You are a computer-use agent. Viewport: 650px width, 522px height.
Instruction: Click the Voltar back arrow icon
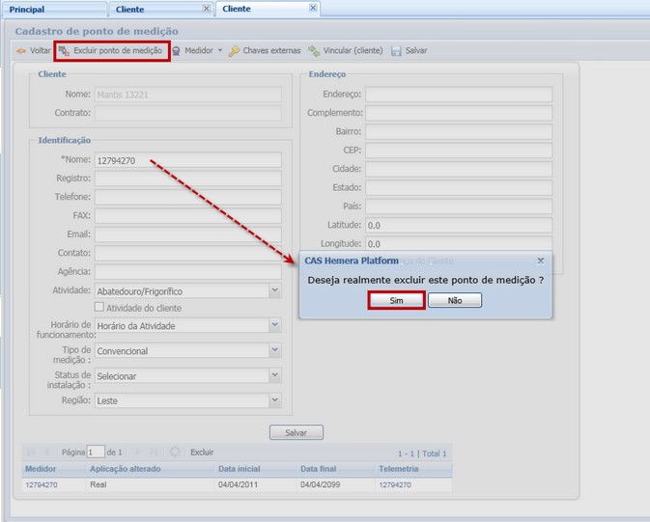pos(20,51)
